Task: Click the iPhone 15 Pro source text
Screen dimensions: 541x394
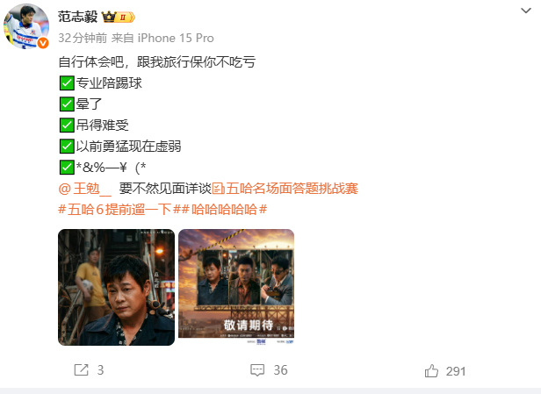Action: [x=176, y=38]
